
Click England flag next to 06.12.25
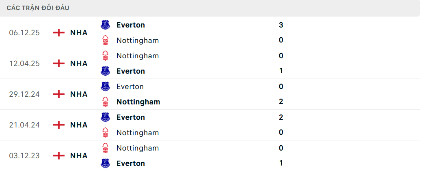[59, 33]
